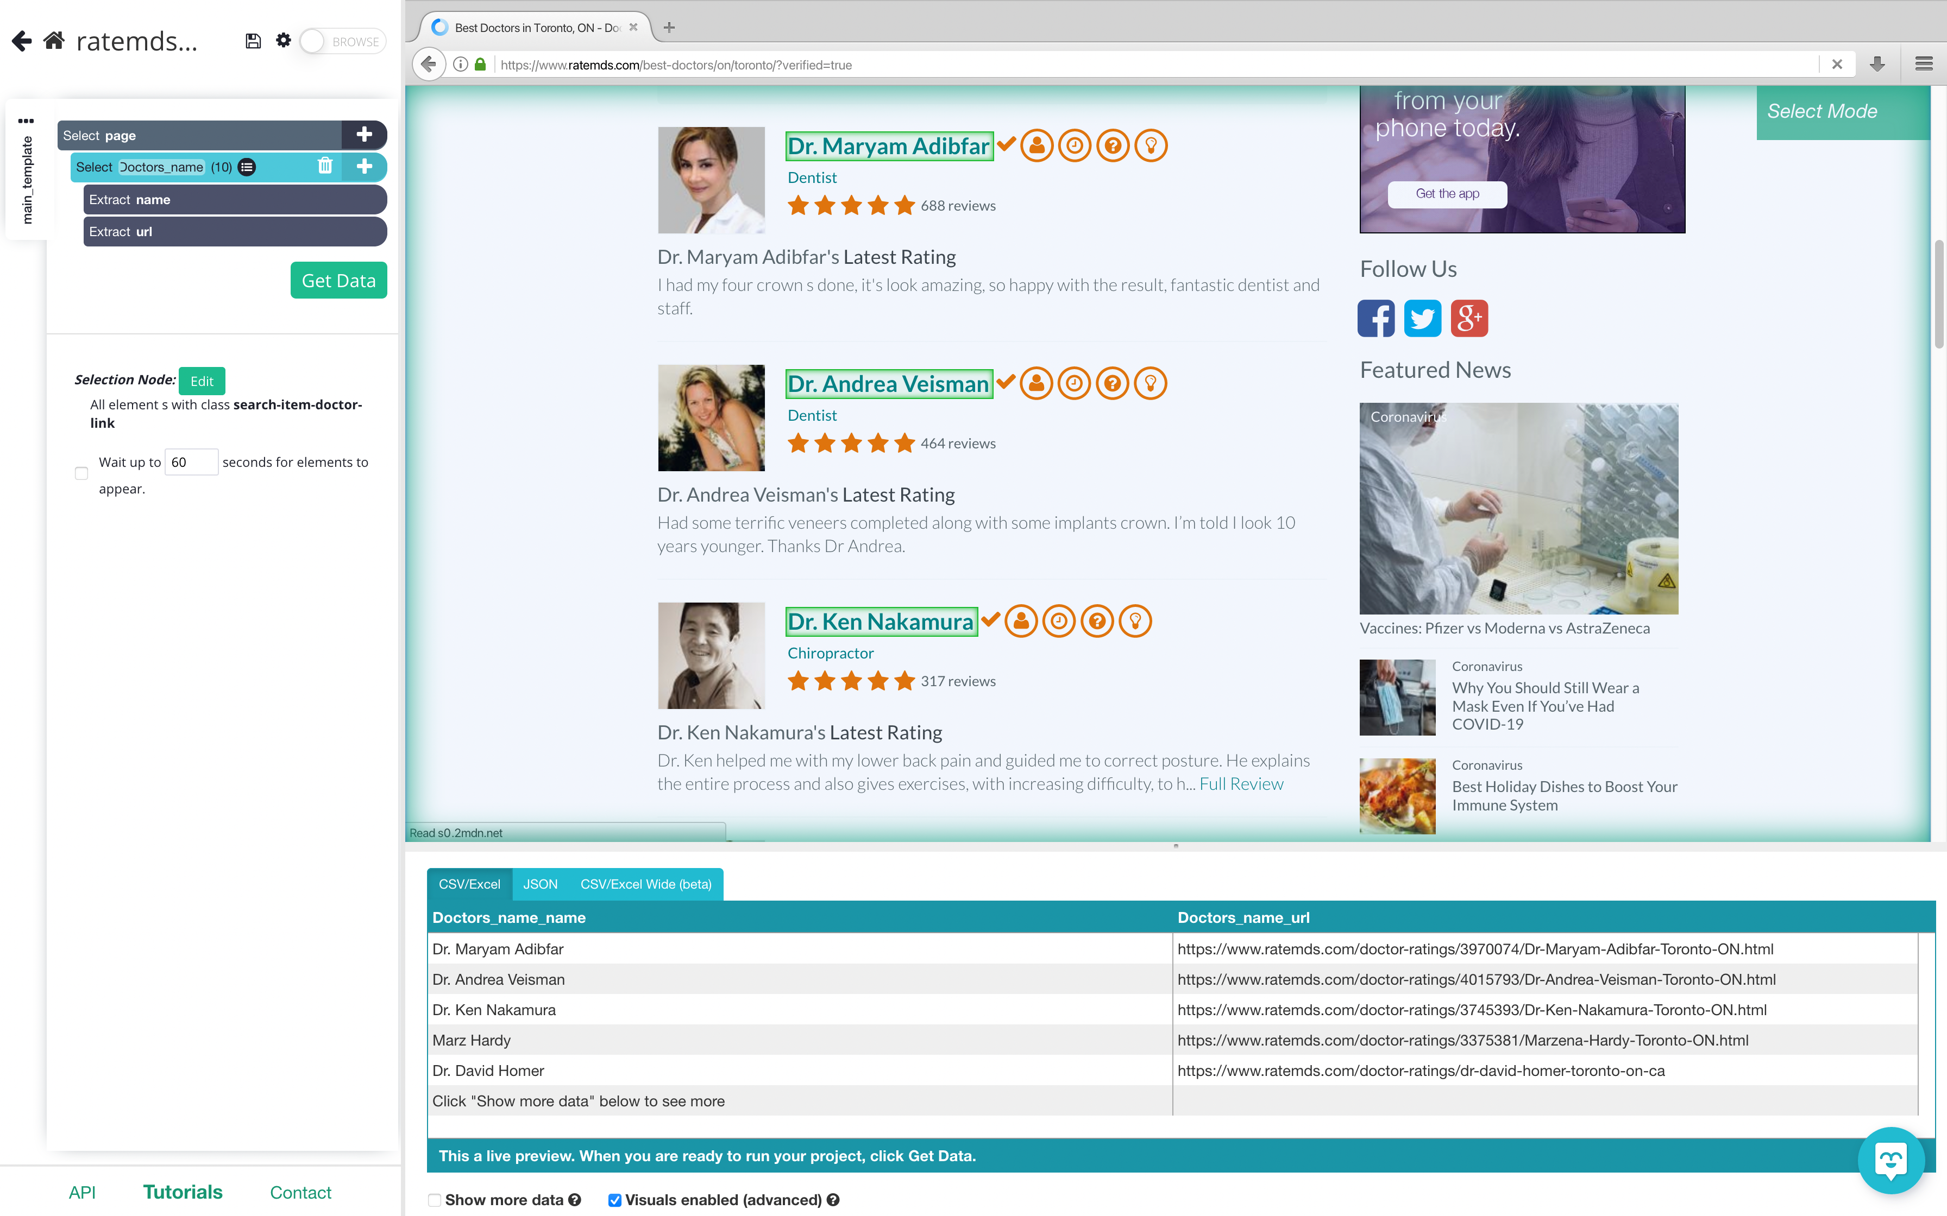The height and width of the screenshot is (1216, 1947).
Task: Select the Extract url command
Action: click(235, 232)
